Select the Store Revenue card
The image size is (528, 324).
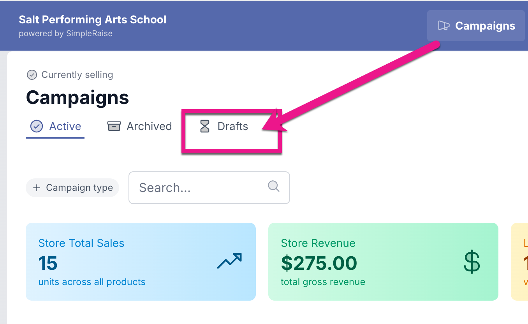[x=383, y=261]
